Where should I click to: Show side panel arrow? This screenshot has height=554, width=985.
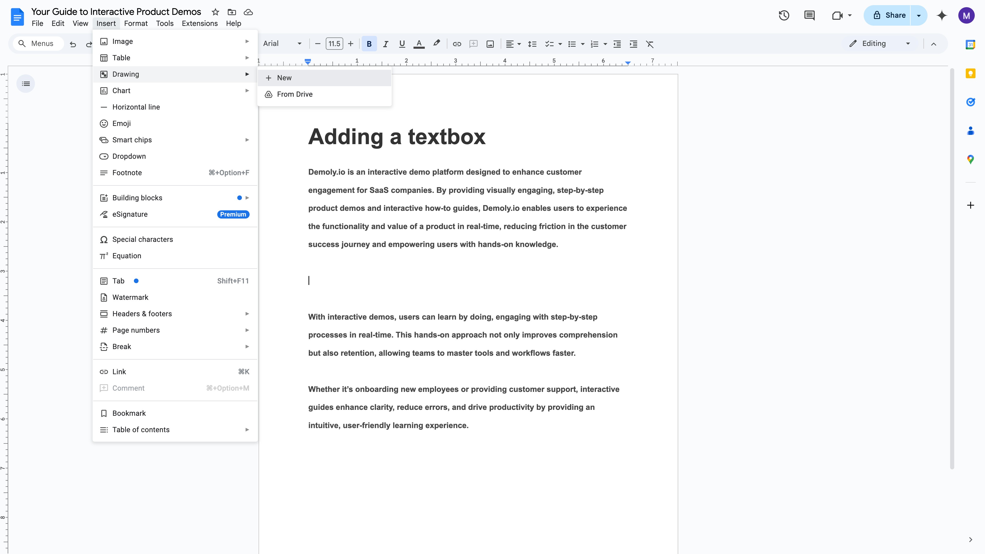click(970, 539)
